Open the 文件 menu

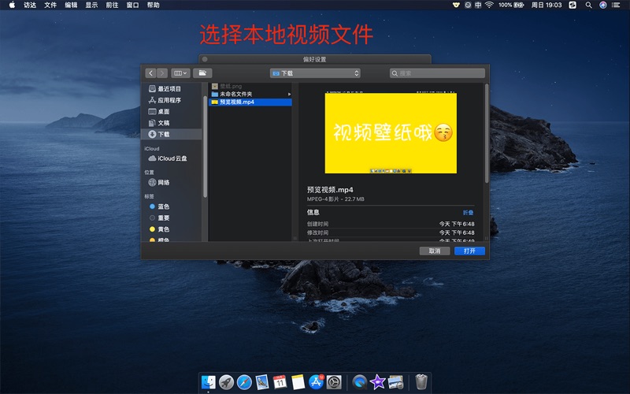[x=50, y=5]
